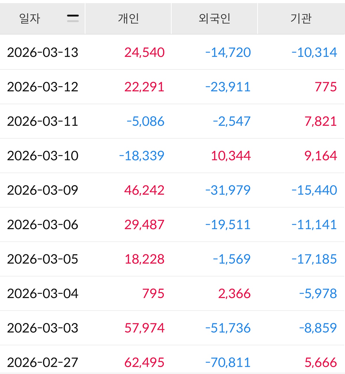Tap the 외국인 value 10,344

pyautogui.click(x=231, y=156)
